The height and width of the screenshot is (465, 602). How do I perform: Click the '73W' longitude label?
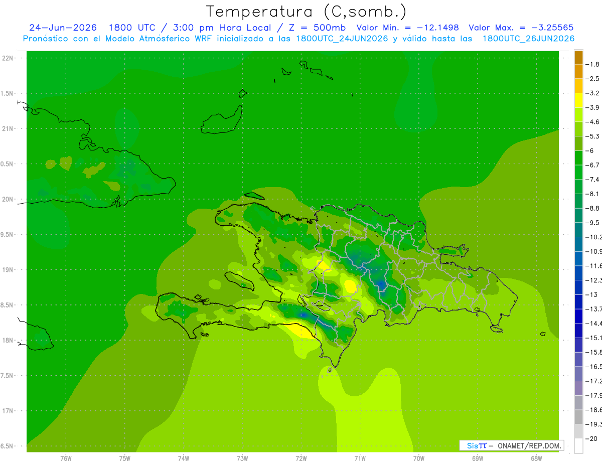coord(242,458)
